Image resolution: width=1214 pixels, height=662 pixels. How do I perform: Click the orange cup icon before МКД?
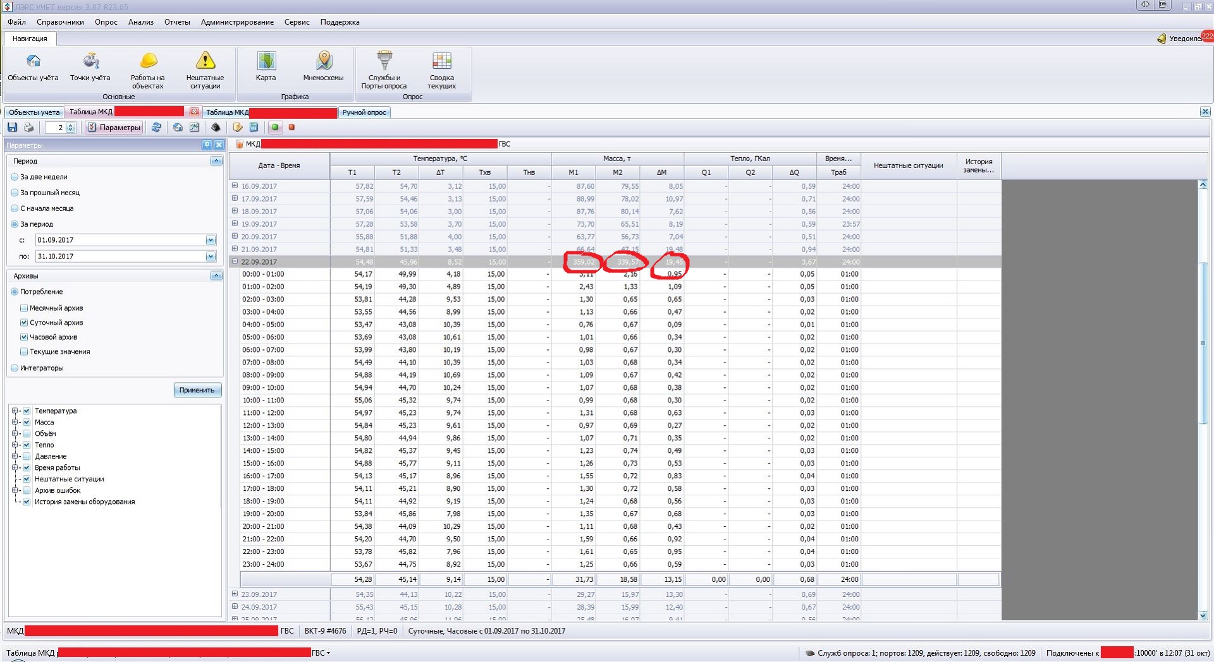coord(240,144)
